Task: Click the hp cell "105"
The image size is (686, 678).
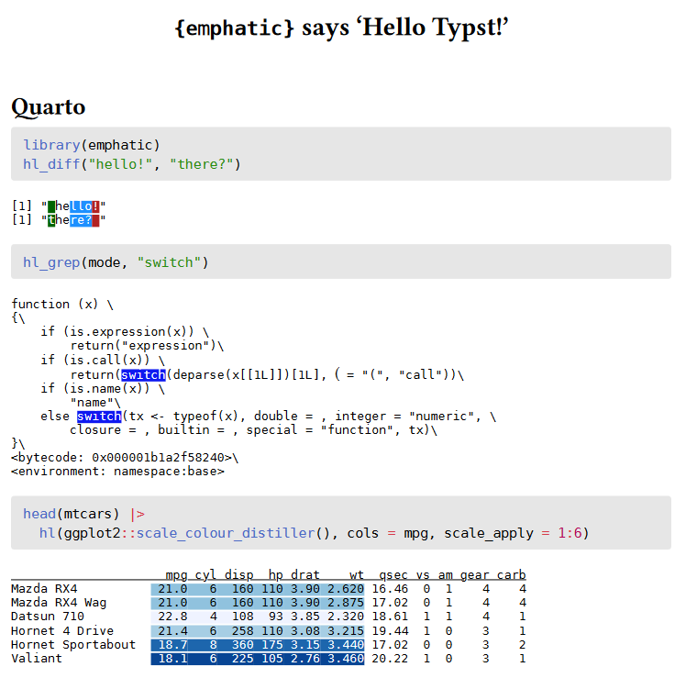Action: point(272,659)
